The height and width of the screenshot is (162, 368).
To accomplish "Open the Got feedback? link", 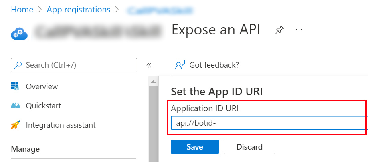I will click(x=214, y=65).
